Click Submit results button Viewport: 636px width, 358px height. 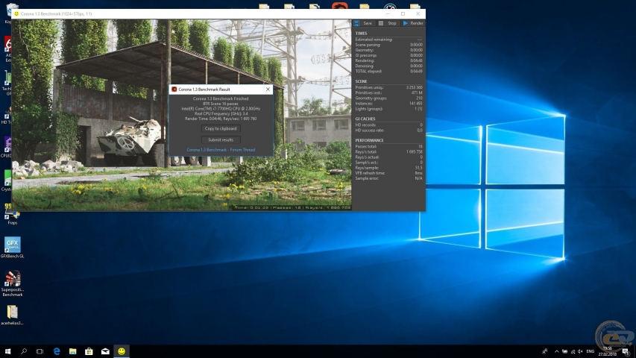pyautogui.click(x=221, y=139)
